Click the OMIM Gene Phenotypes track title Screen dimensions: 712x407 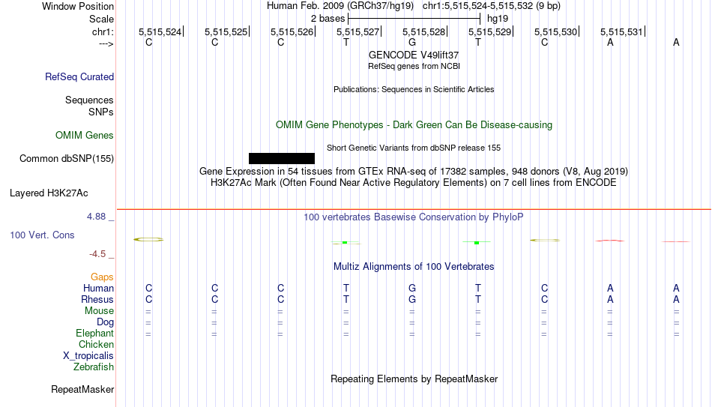414,125
